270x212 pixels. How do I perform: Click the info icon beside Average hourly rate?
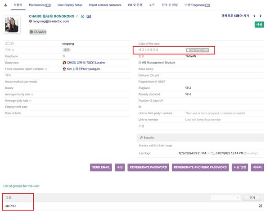(33, 95)
